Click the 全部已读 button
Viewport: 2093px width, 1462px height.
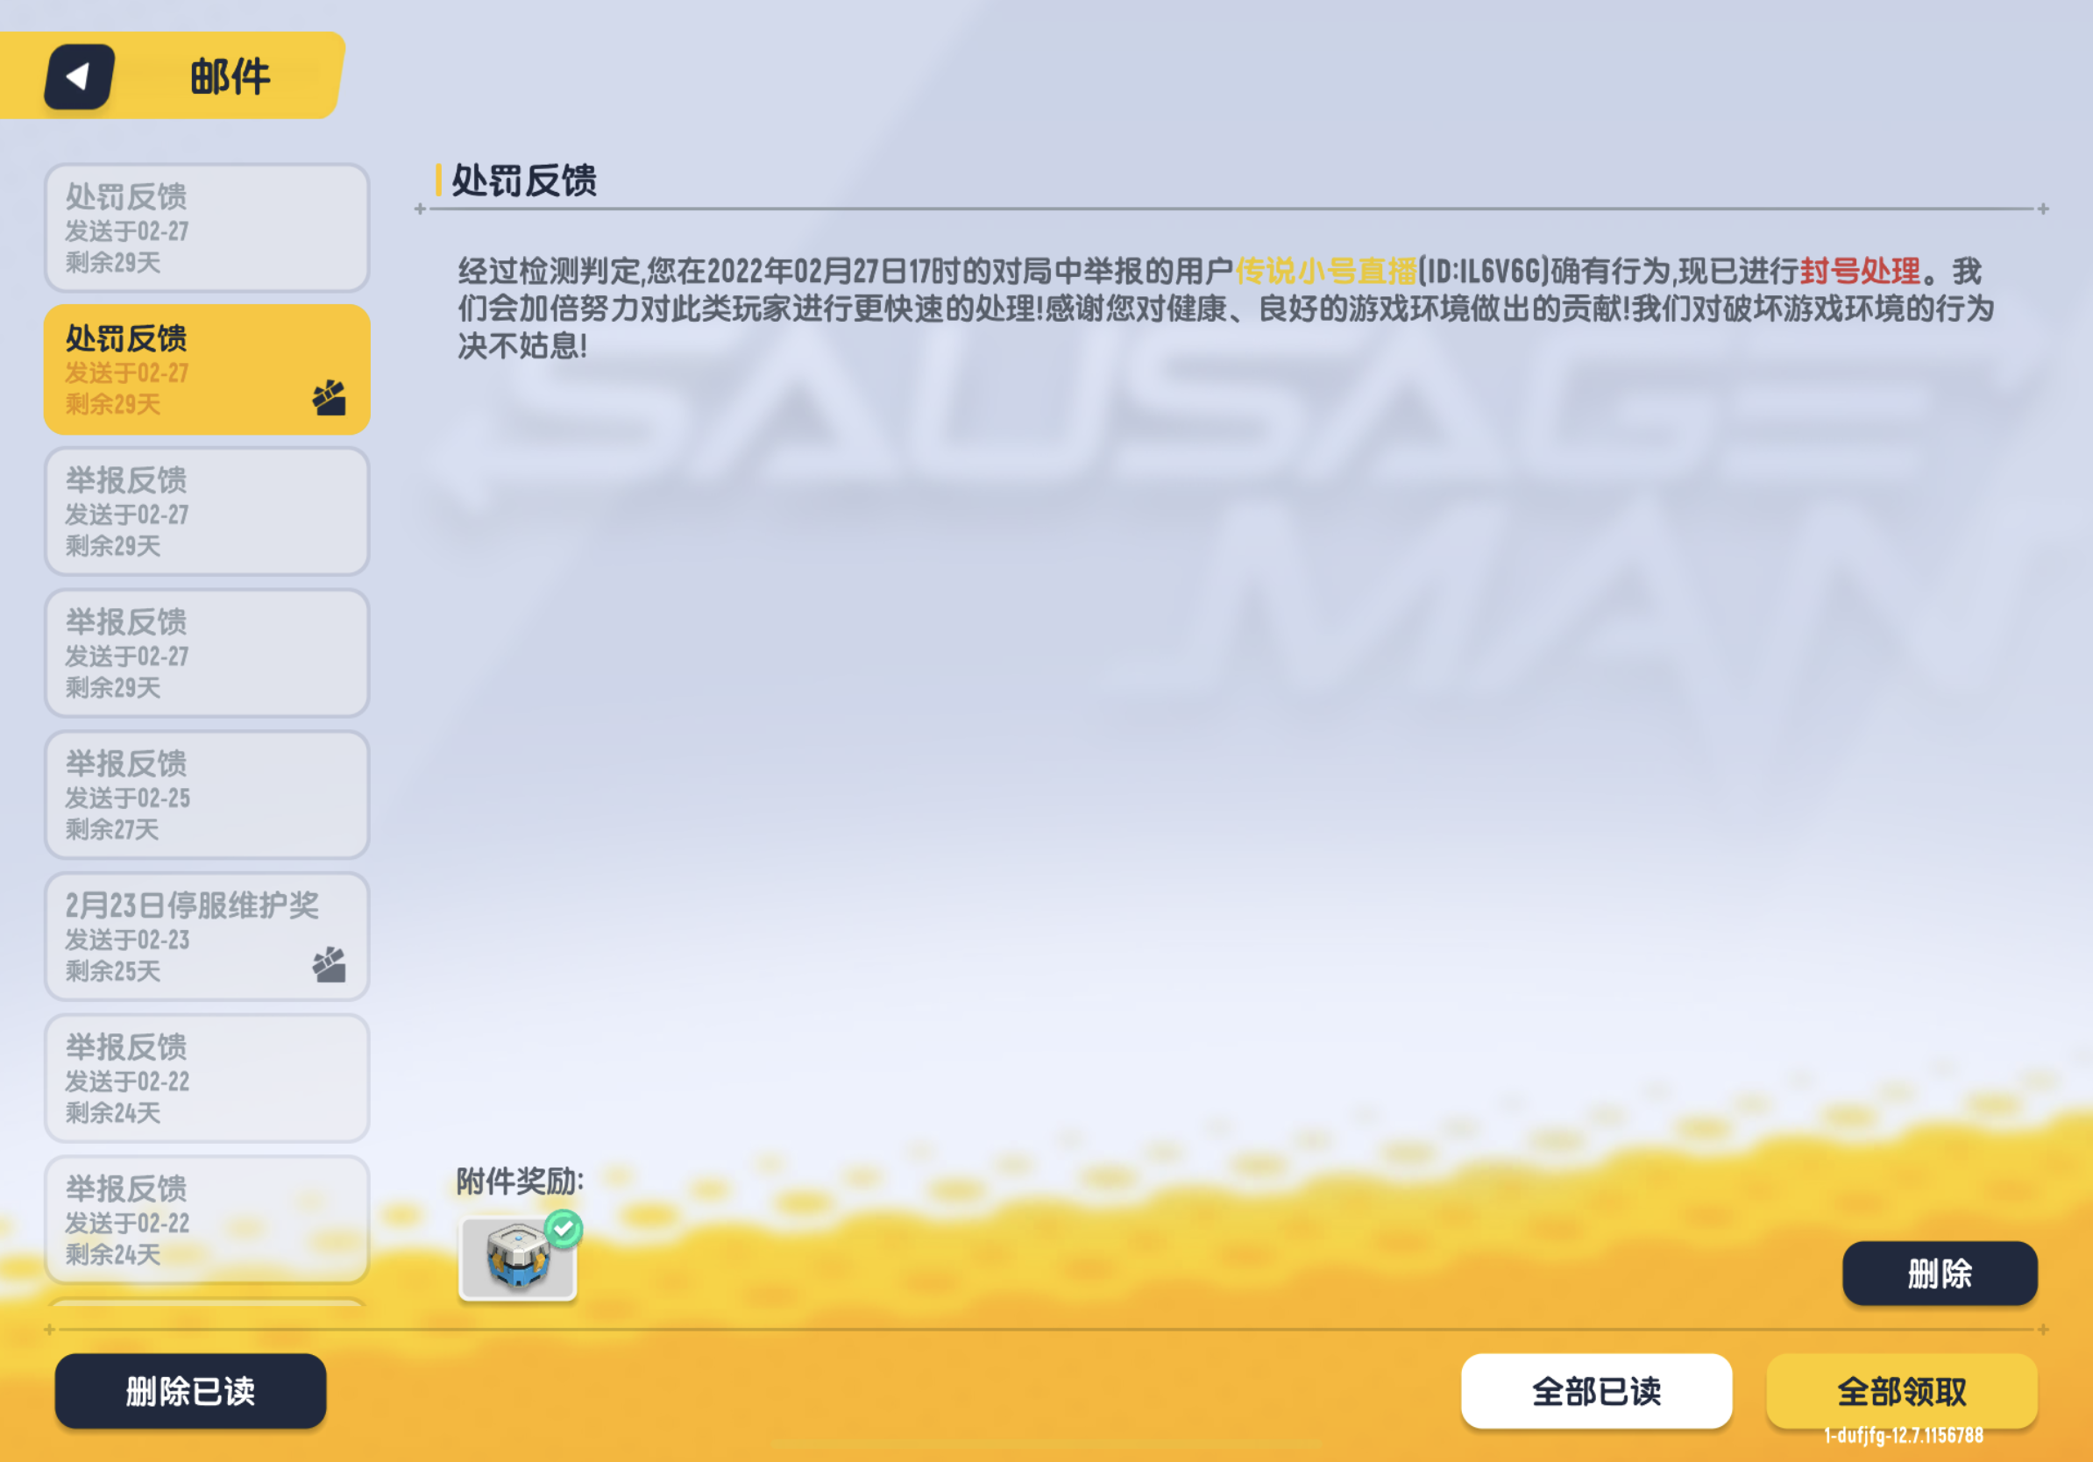[x=1595, y=1391]
